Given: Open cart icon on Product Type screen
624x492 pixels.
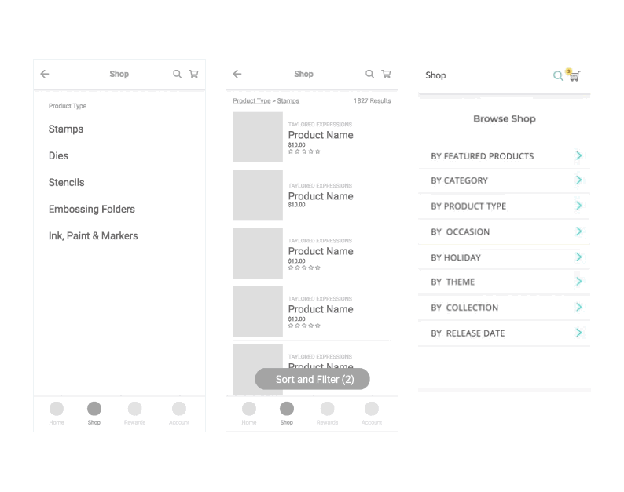Looking at the screenshot, I should coord(194,74).
